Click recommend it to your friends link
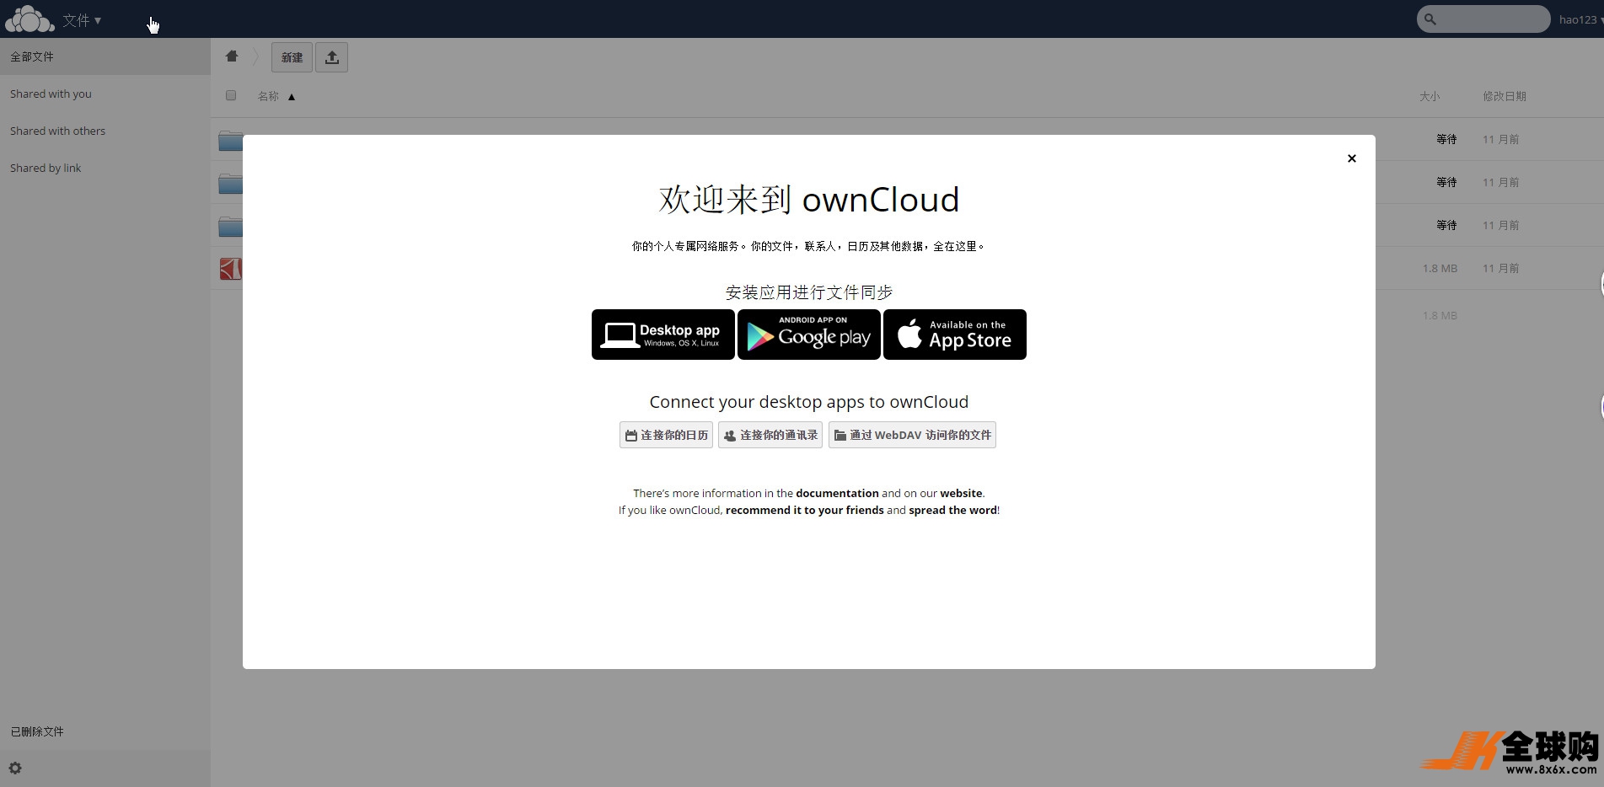The image size is (1604, 787). (805, 510)
